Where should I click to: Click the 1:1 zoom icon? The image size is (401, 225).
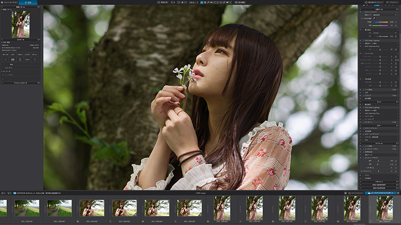click(186, 2)
